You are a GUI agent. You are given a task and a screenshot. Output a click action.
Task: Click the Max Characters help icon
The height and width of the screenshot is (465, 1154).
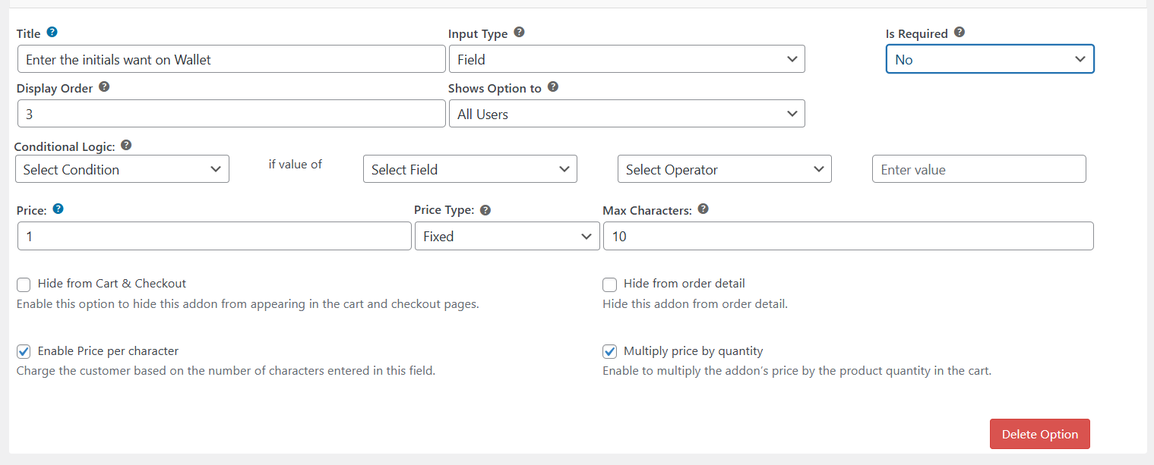pos(703,209)
